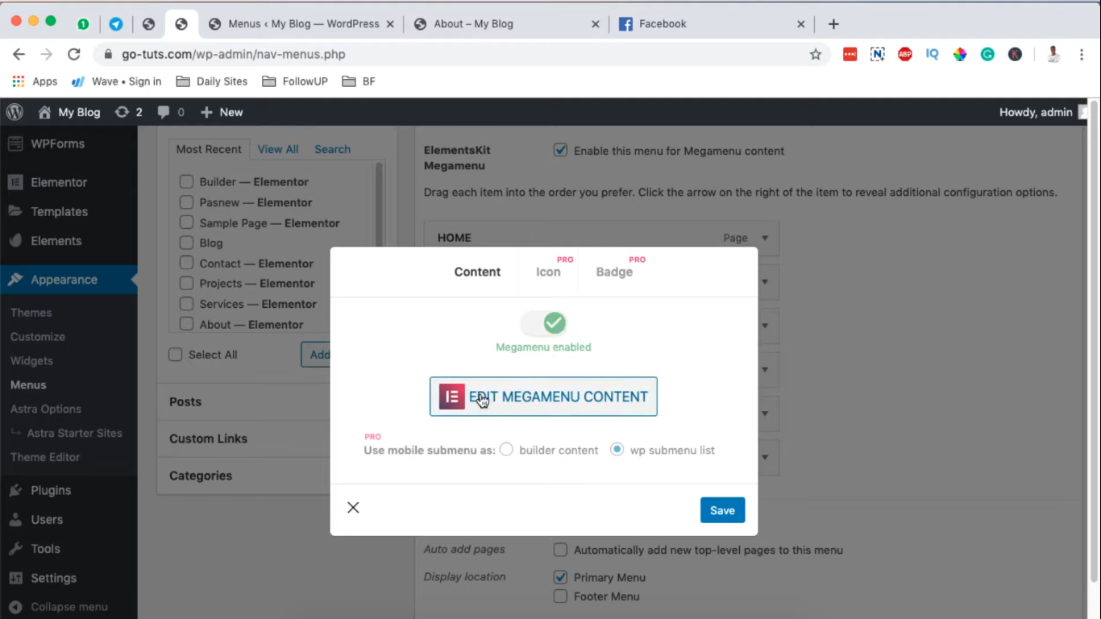The image size is (1101, 619).
Task: Open the Howdy, admin account menu
Action: [1043, 112]
